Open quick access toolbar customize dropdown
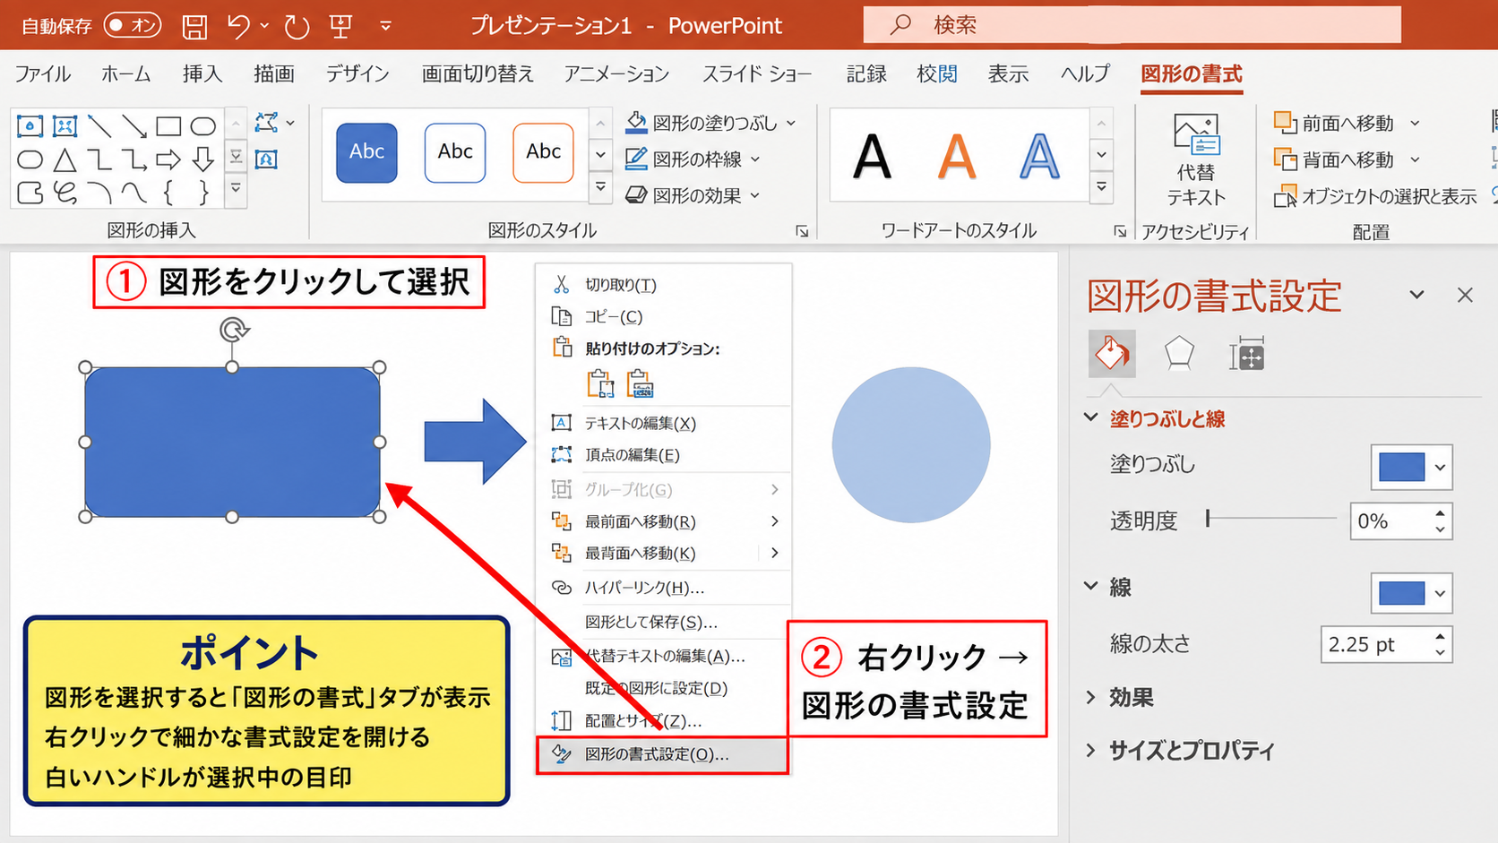Screen dimensions: 1498x843 pyautogui.click(x=385, y=26)
